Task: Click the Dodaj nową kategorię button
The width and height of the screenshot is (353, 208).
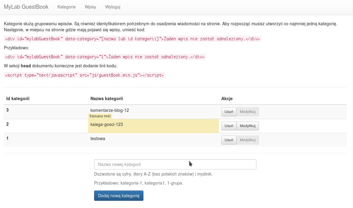Action: pyautogui.click(x=119, y=196)
